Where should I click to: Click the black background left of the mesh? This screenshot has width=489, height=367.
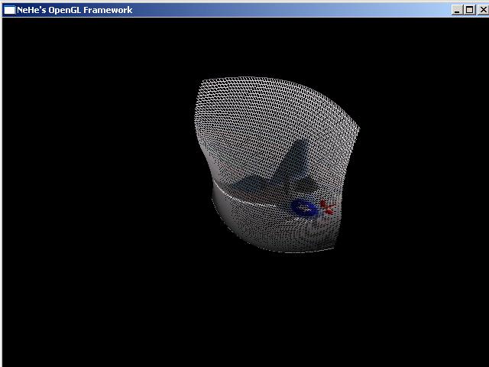92,183
